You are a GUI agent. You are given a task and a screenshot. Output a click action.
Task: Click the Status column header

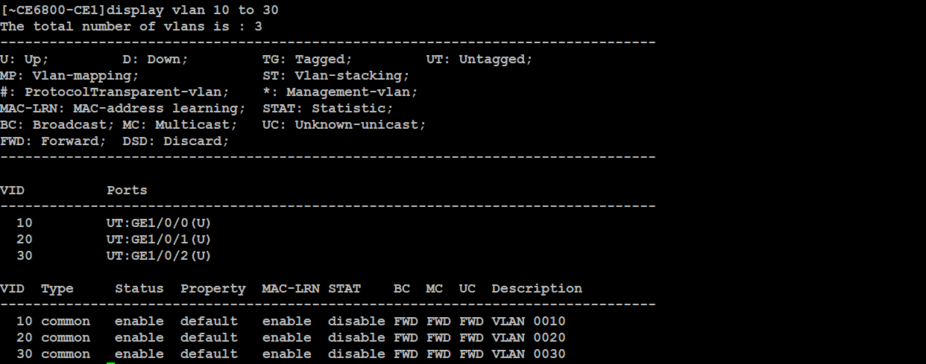[139, 289]
